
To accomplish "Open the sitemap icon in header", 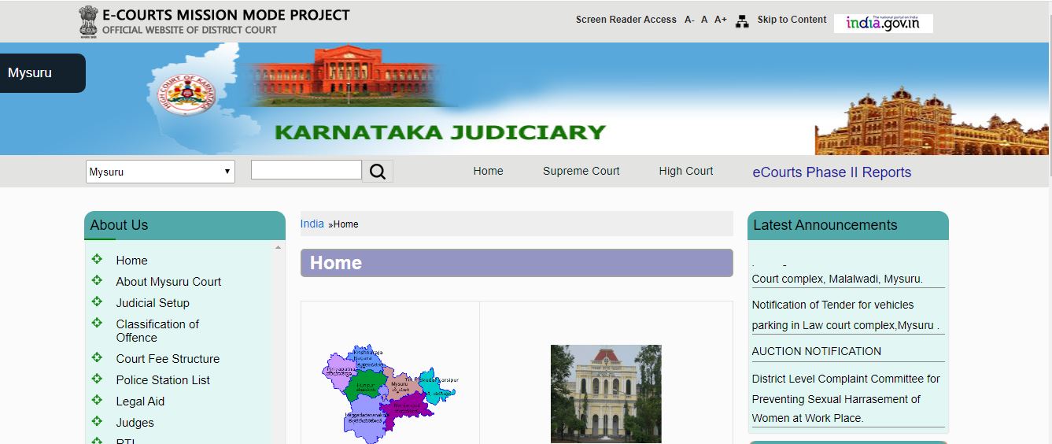I will 742,21.
